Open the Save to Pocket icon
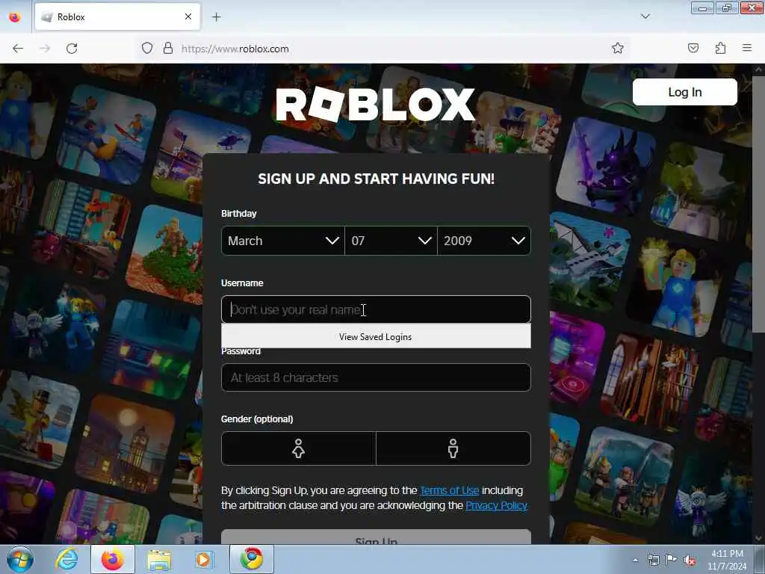The height and width of the screenshot is (574, 765). pos(693,48)
